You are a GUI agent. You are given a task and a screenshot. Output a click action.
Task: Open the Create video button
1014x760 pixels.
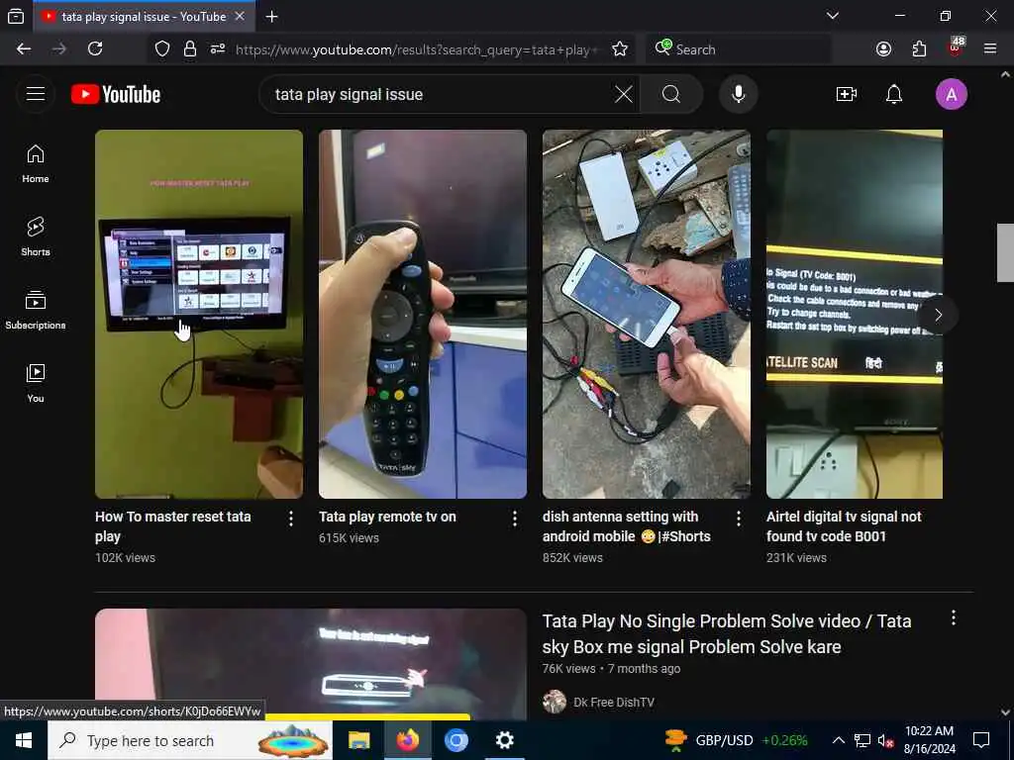[x=846, y=94]
